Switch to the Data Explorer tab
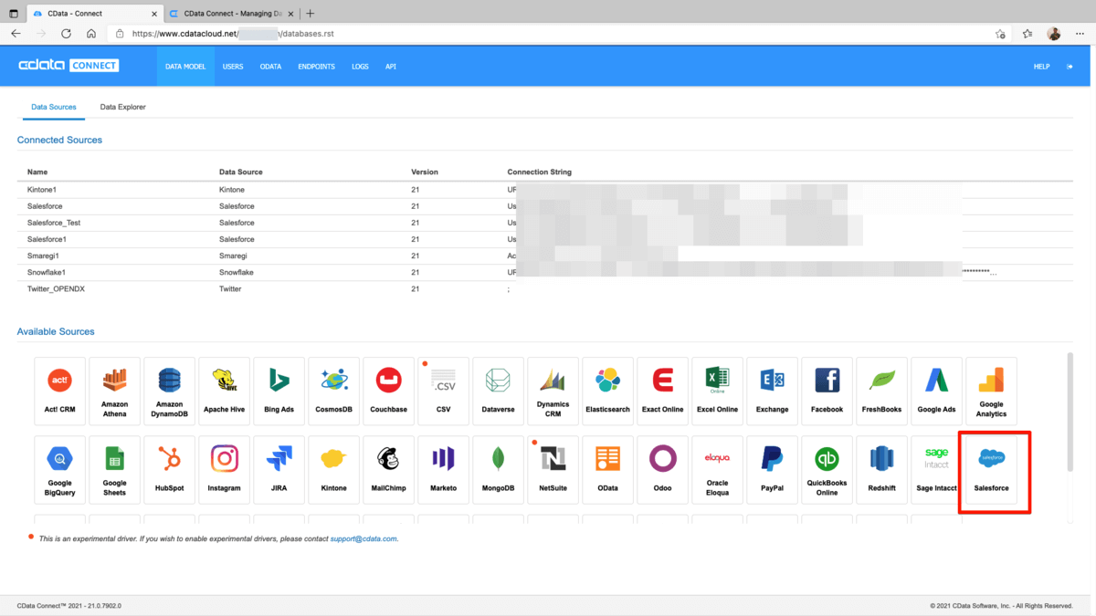 point(122,107)
